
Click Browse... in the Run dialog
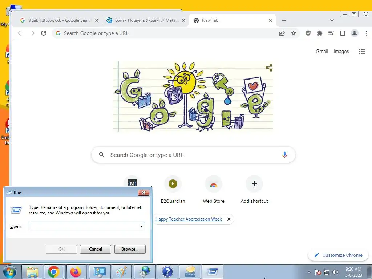130,249
